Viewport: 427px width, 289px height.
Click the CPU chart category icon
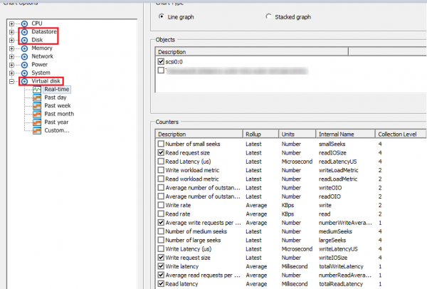tap(25, 23)
